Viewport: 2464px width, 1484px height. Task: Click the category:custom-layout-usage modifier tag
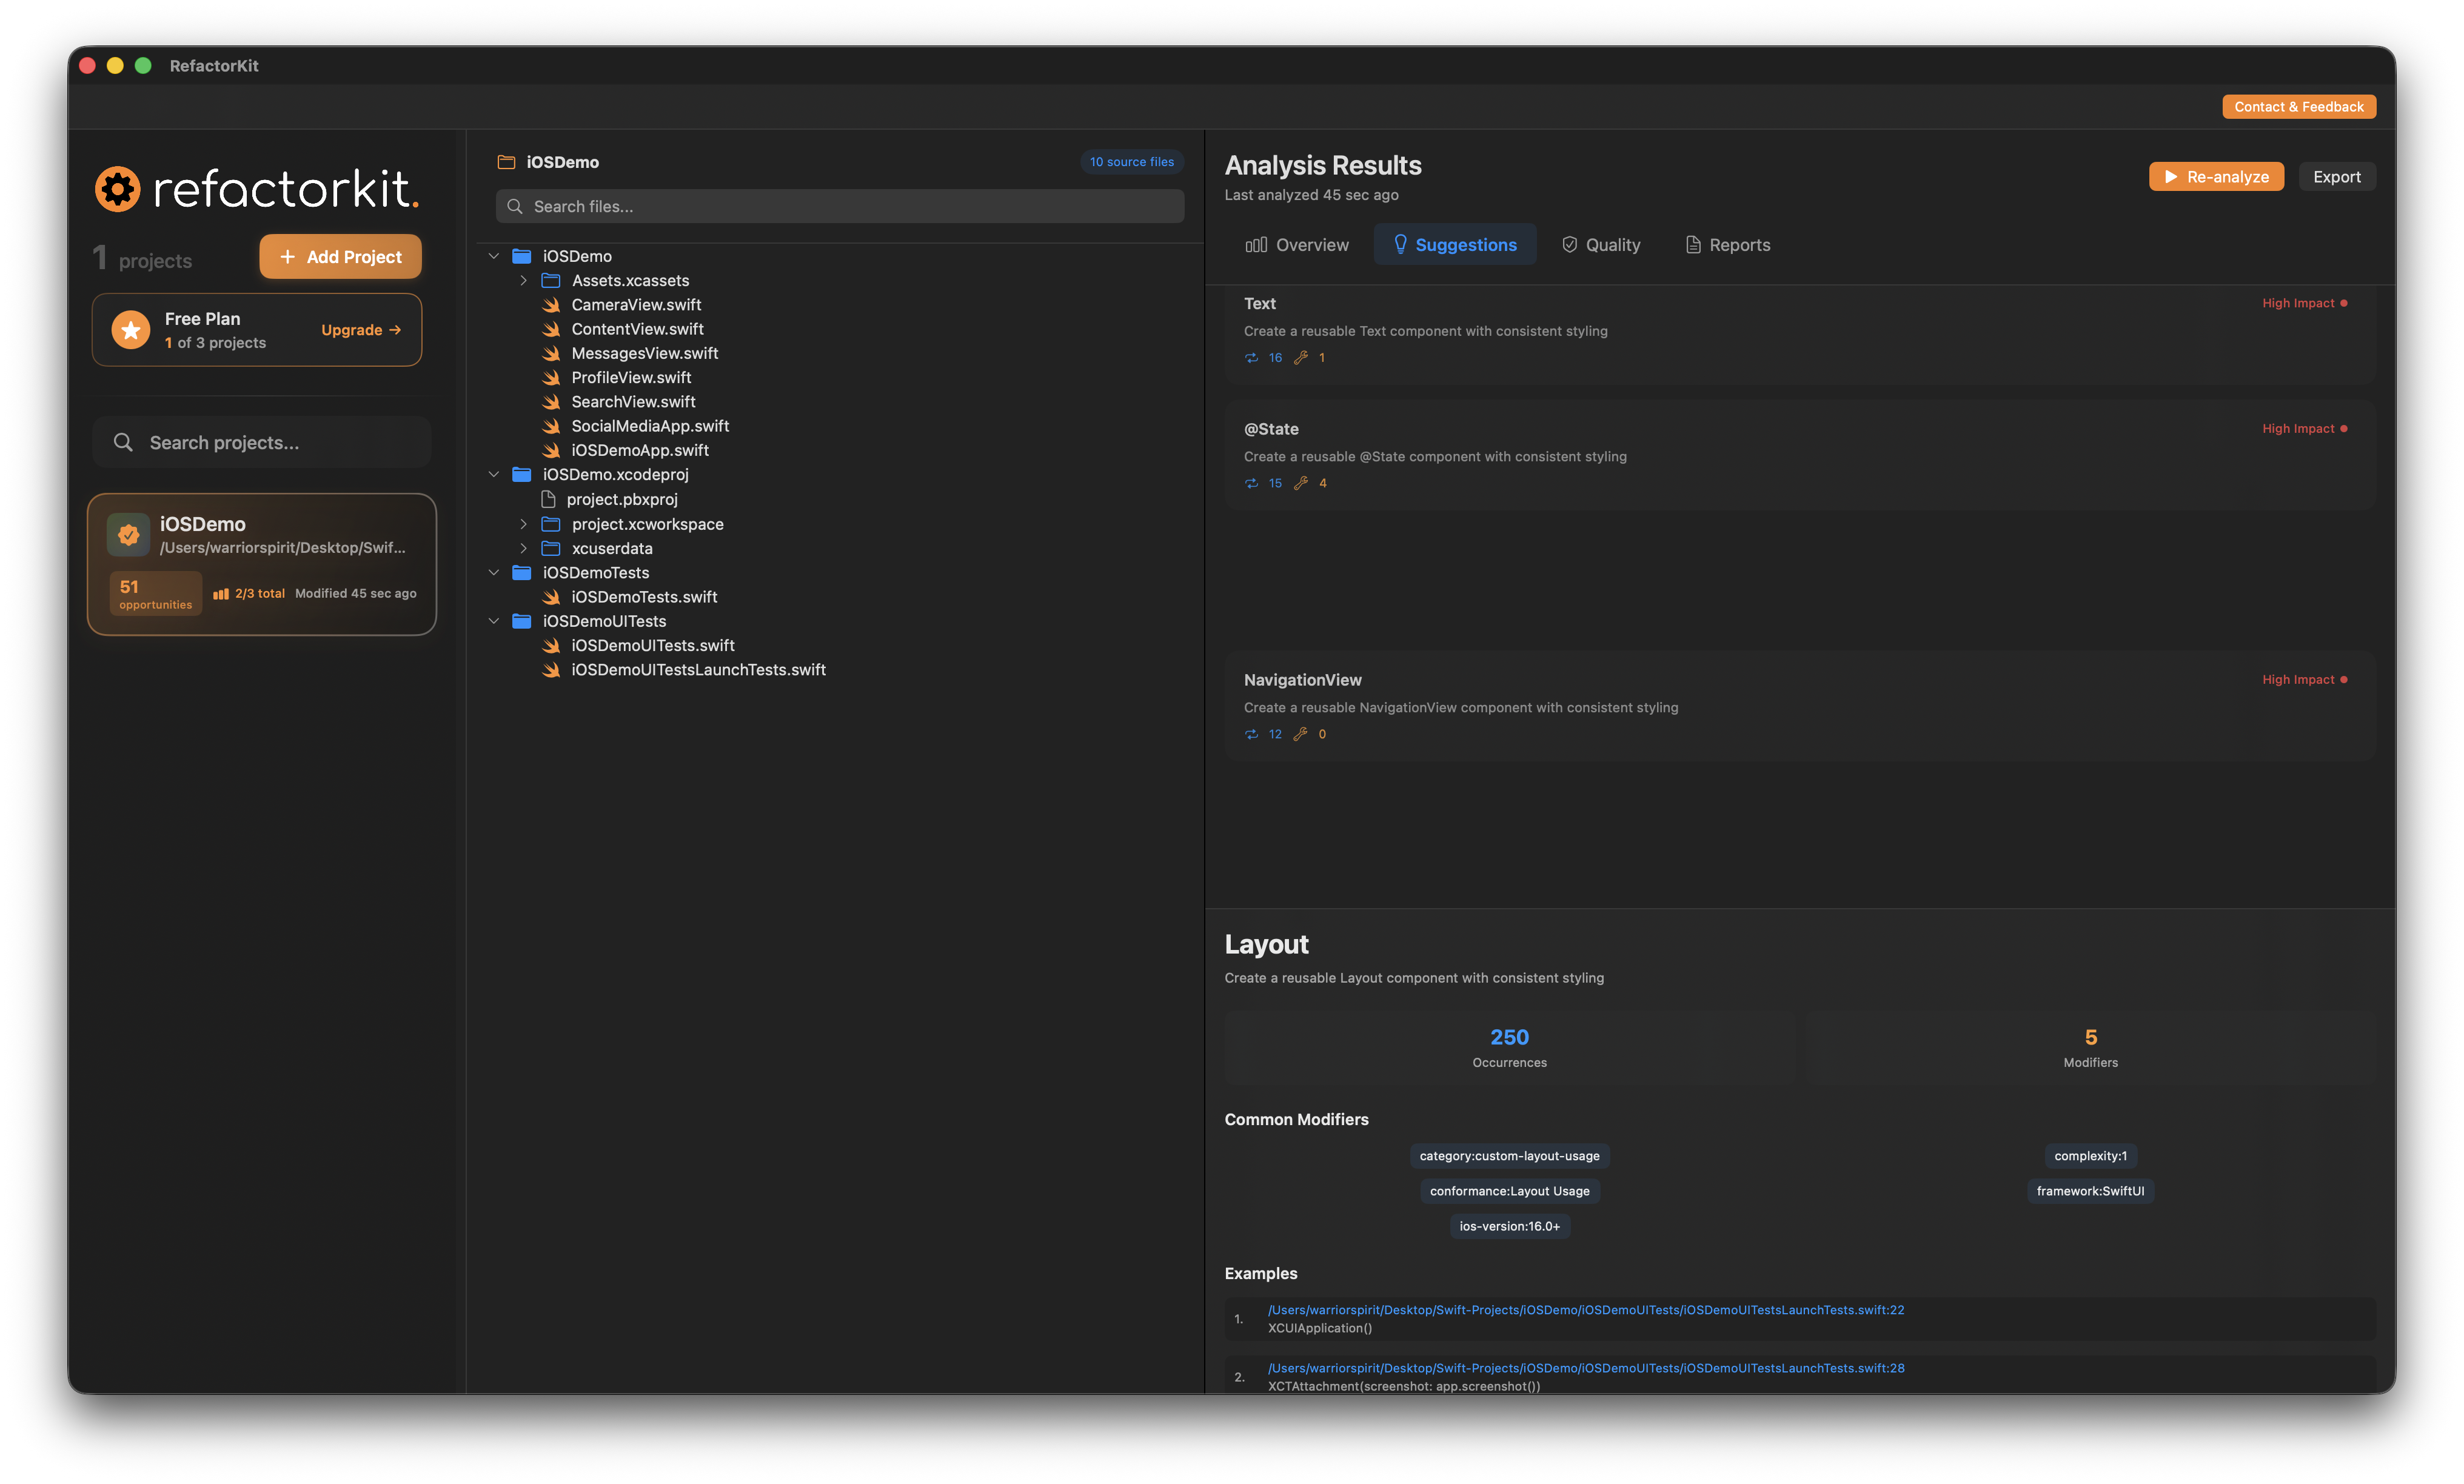[1509, 1156]
